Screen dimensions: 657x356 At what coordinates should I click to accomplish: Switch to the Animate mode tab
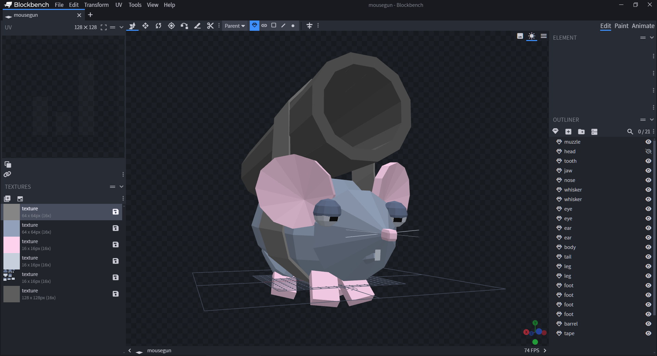click(643, 26)
